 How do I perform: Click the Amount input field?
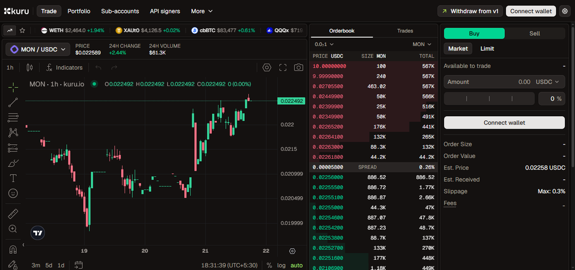pos(504,82)
